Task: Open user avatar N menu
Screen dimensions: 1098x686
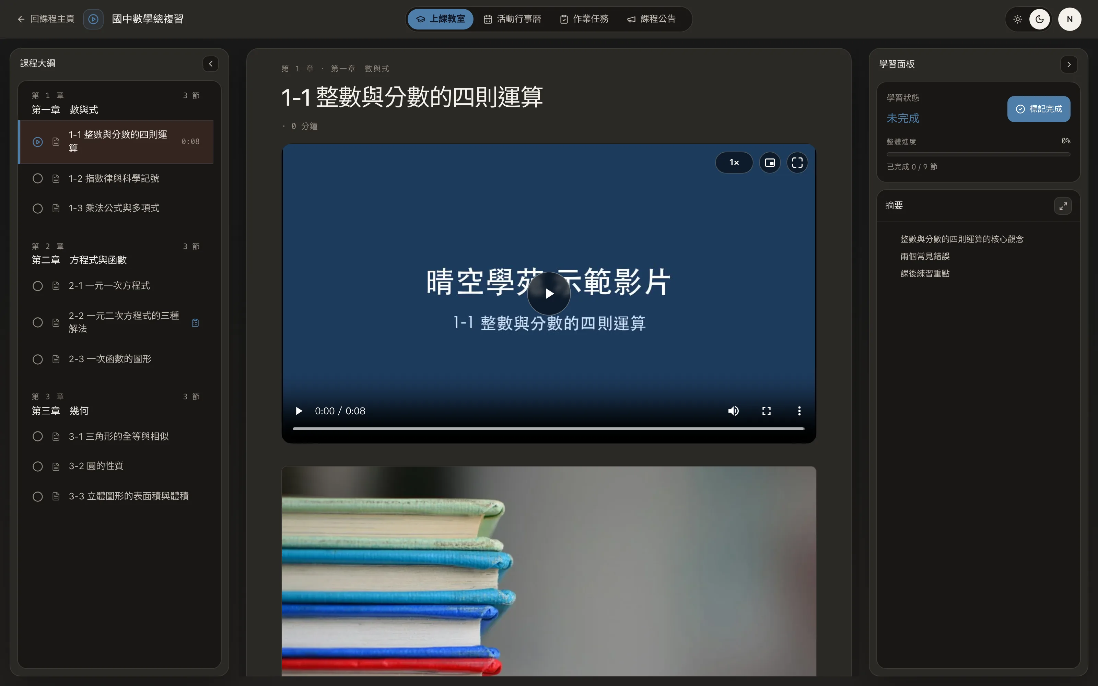Action: 1070,19
